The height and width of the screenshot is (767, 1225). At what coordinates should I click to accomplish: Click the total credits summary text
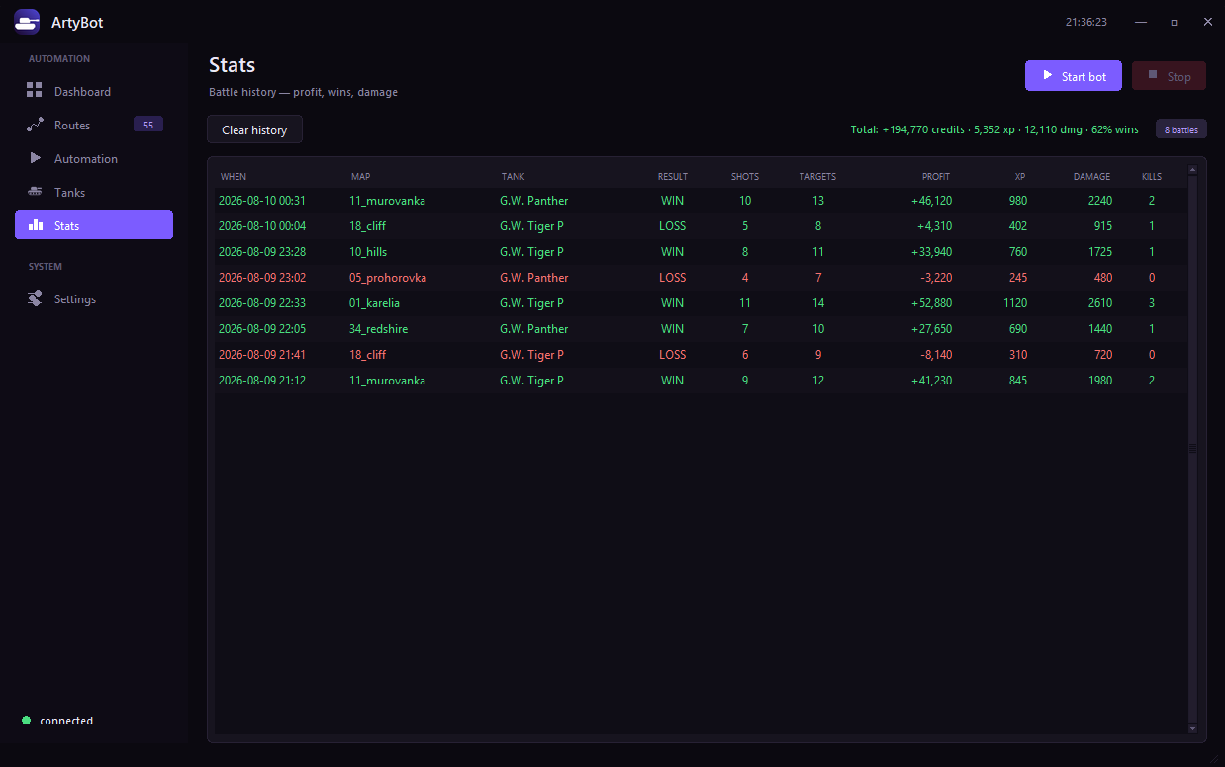click(x=994, y=129)
